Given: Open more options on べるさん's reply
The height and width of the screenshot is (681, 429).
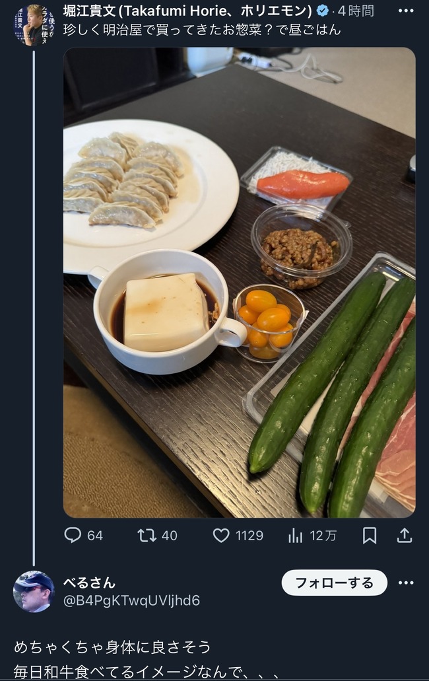Looking at the screenshot, I should pyautogui.click(x=406, y=583).
